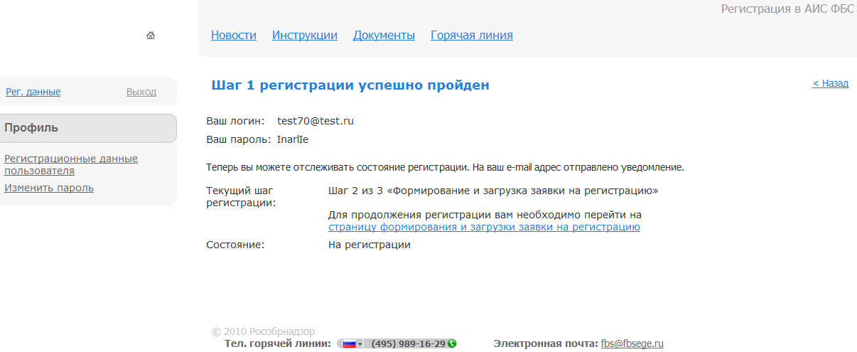The image size is (857, 352).
Task: Follow the страницу формирования и загрузки заявки link
Action: pyautogui.click(x=484, y=227)
